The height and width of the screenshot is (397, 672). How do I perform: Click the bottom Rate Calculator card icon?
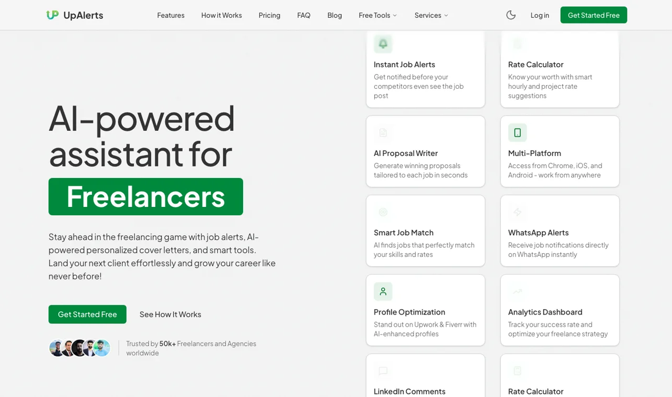(518, 371)
